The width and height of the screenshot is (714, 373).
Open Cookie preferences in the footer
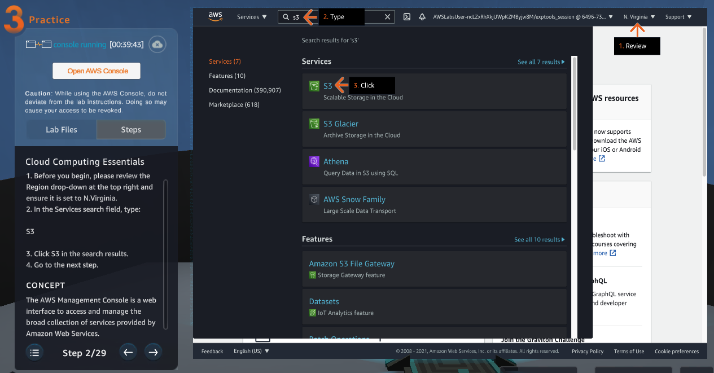tap(677, 351)
